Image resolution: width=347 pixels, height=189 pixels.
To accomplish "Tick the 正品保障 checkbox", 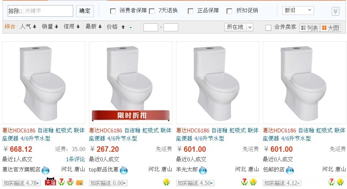I will [190, 11].
